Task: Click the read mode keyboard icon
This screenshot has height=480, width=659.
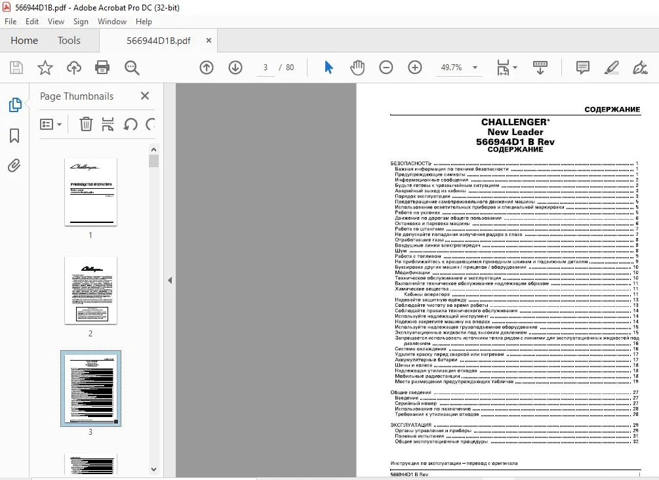Action: click(x=540, y=68)
